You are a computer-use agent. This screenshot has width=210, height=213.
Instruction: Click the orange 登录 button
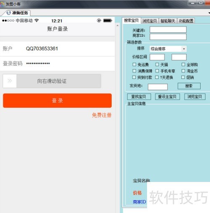[x=57, y=101]
